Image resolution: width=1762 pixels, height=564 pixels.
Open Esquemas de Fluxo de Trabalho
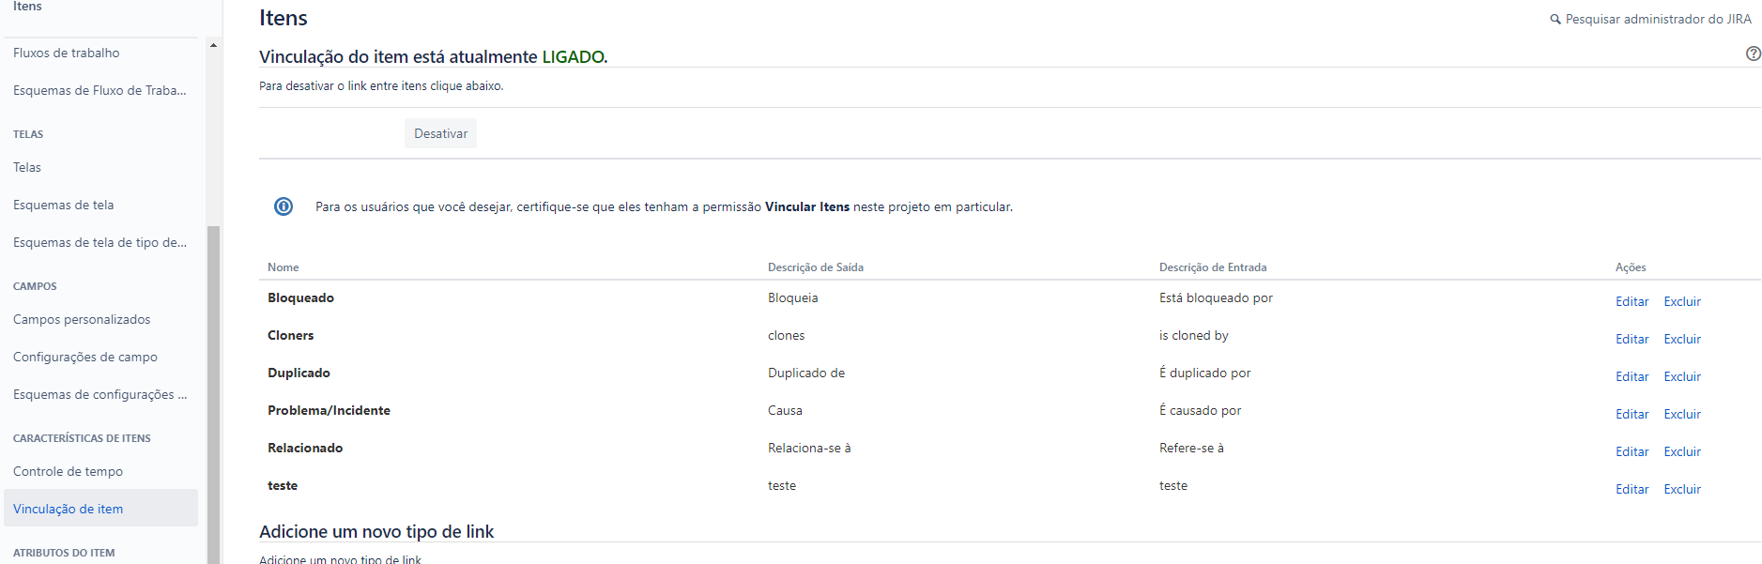(100, 91)
